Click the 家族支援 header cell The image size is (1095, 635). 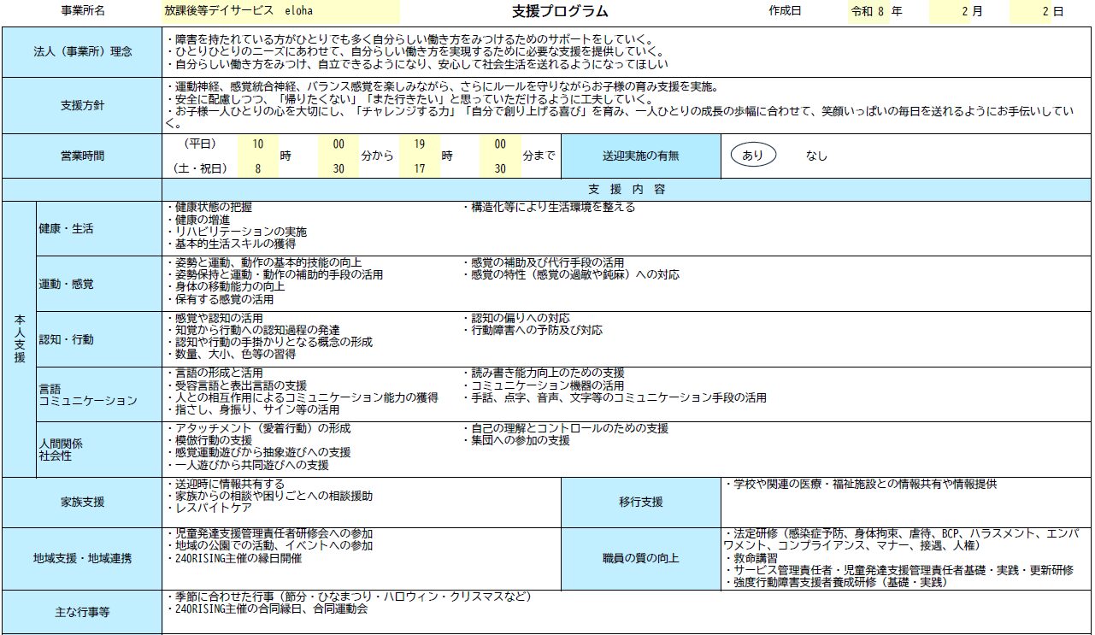[82, 502]
